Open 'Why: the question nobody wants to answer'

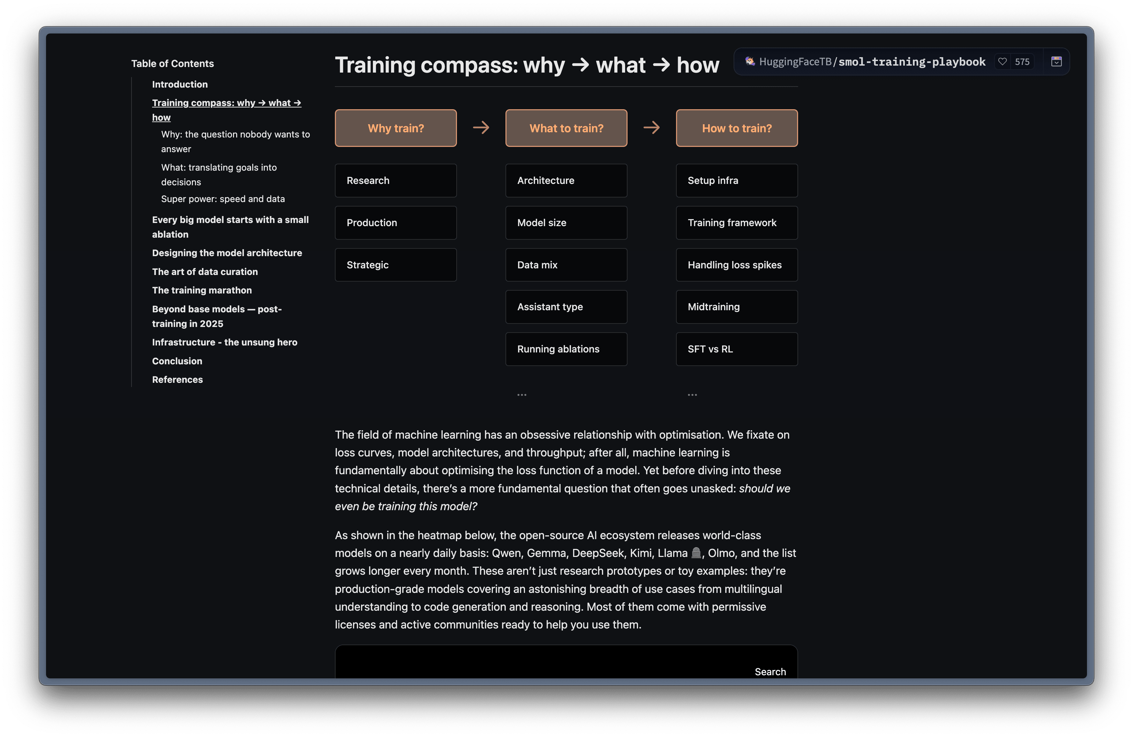[235, 141]
